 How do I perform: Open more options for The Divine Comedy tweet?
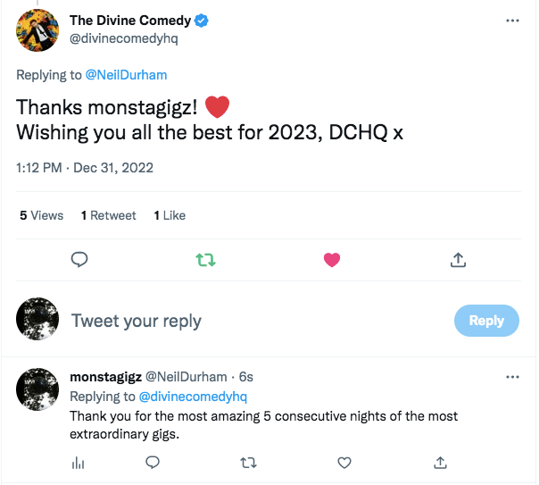[512, 21]
